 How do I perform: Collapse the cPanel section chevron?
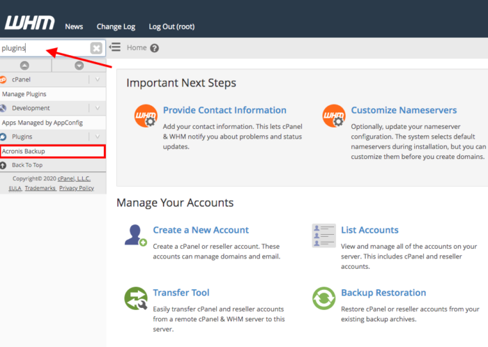pyautogui.click(x=98, y=79)
